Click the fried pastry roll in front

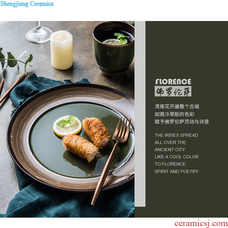coord(80,148)
